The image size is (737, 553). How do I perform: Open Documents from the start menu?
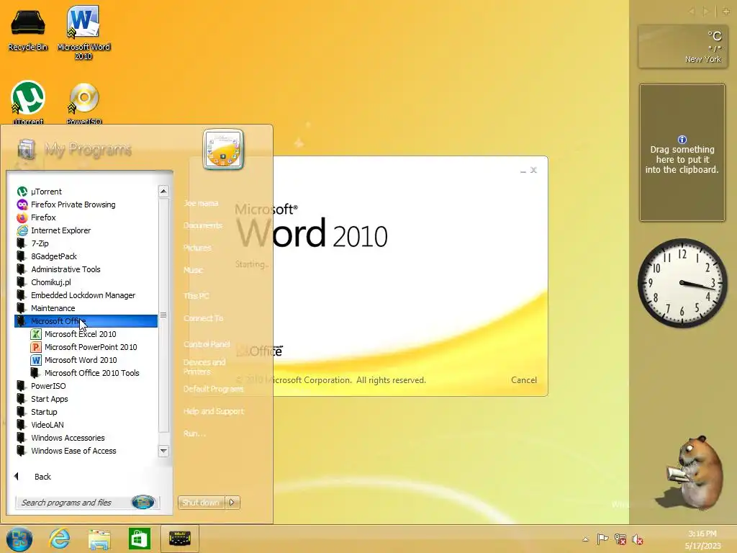202,225
